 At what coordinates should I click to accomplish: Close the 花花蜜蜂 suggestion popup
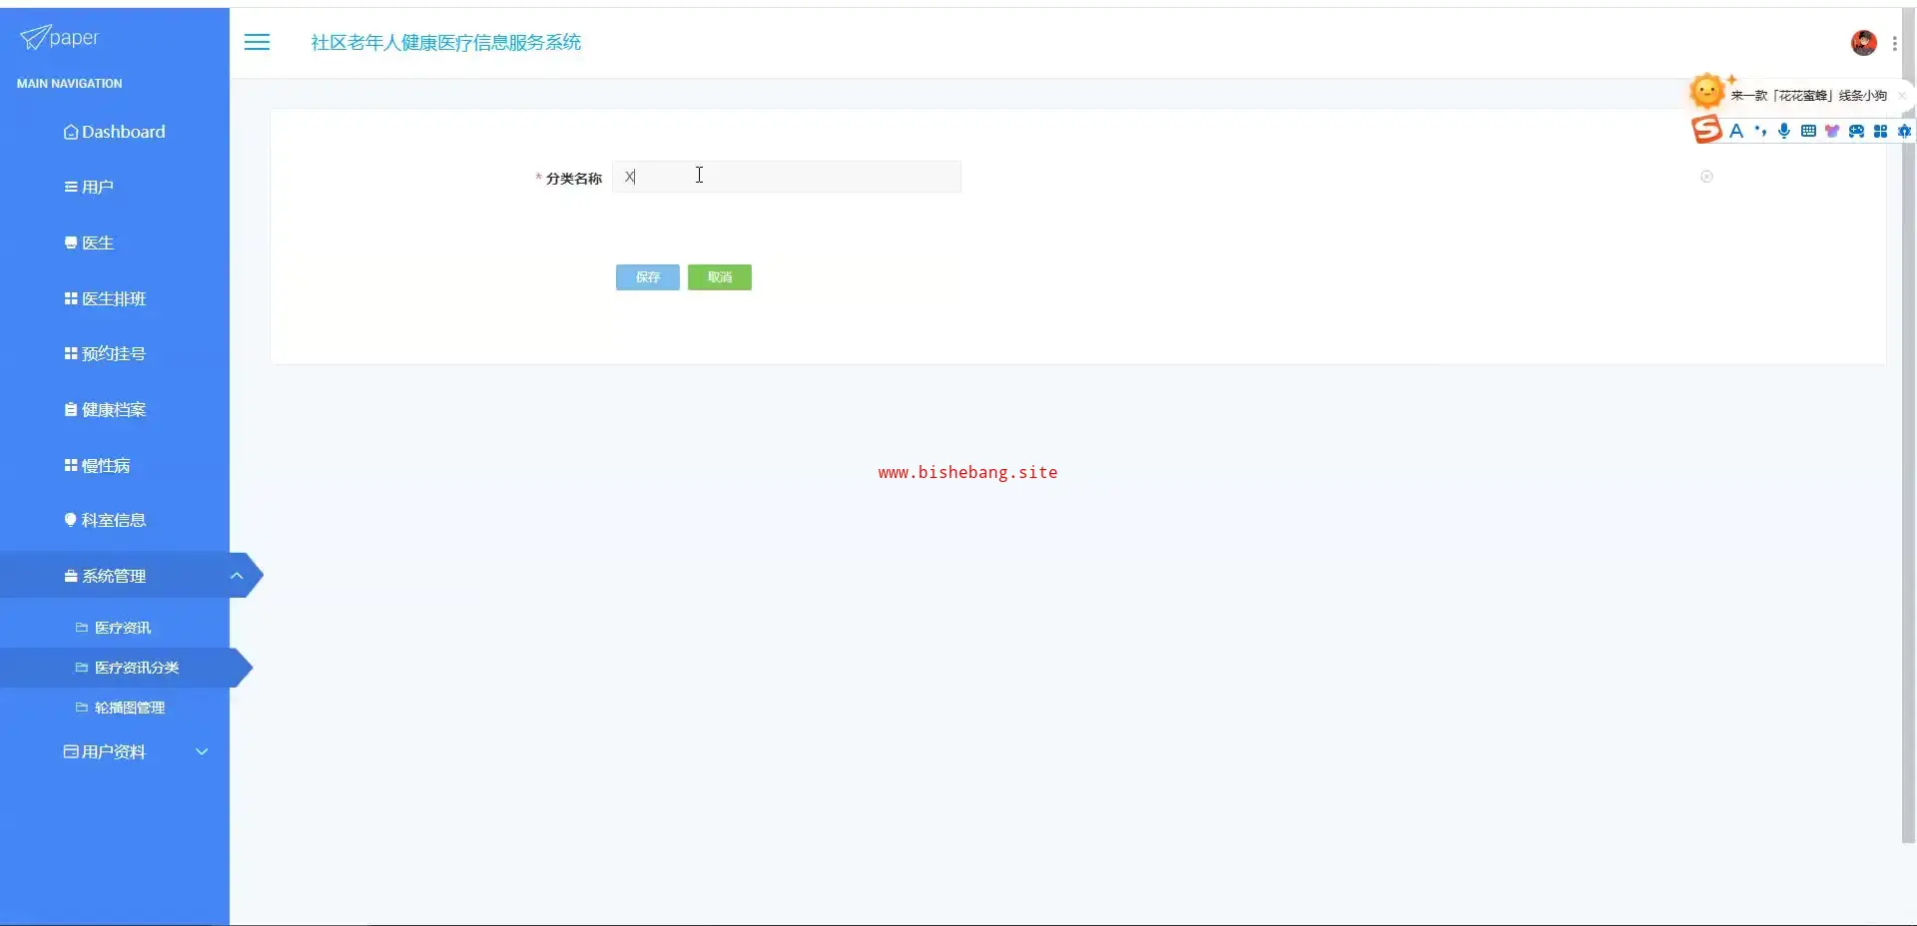[x=1902, y=96]
